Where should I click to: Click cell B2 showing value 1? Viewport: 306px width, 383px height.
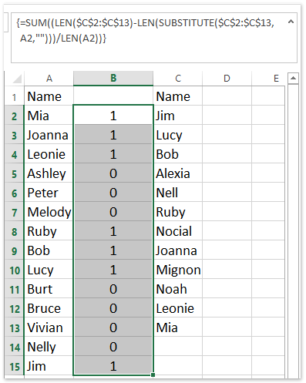click(113, 116)
